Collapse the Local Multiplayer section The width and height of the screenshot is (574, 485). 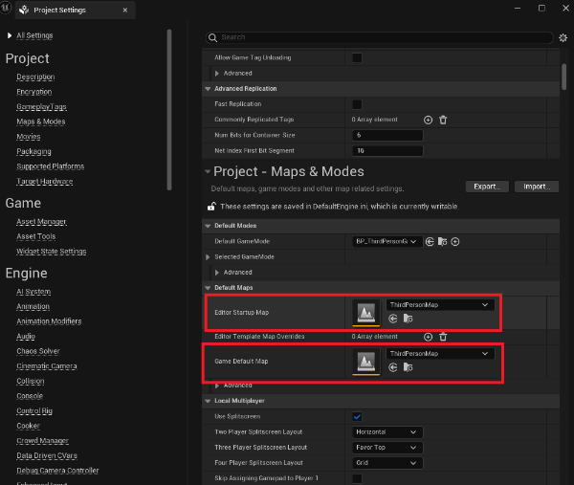click(x=208, y=401)
